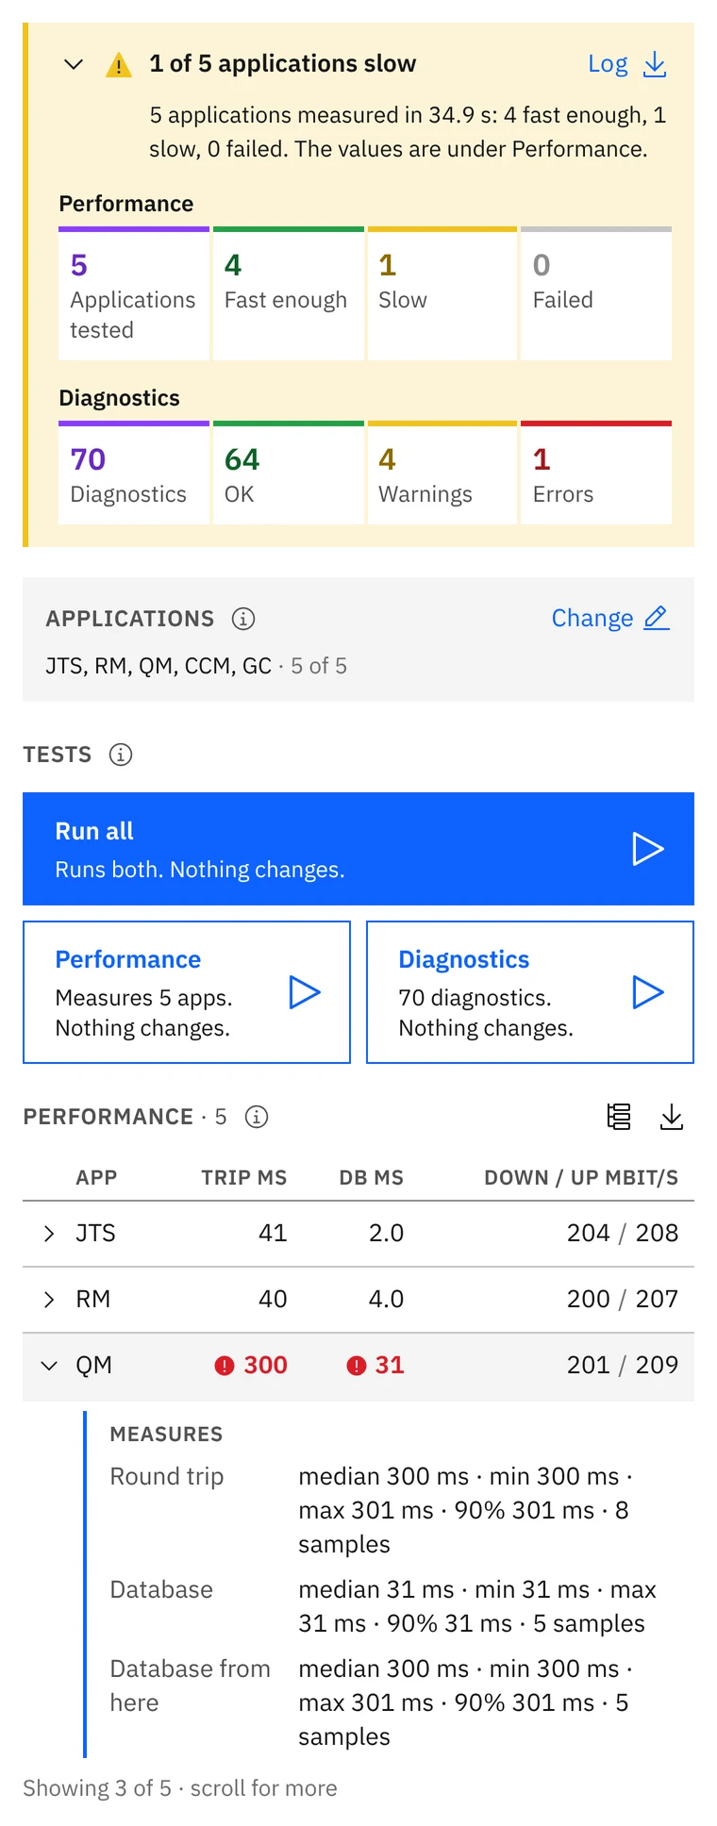Select the '64 OK' tile

coord(289,473)
